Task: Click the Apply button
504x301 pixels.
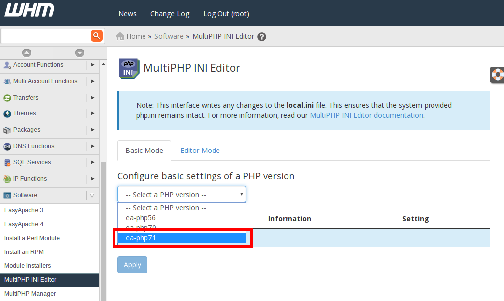Action: (x=132, y=265)
